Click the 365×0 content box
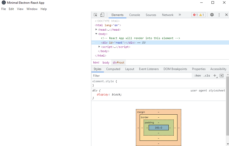 159,128
